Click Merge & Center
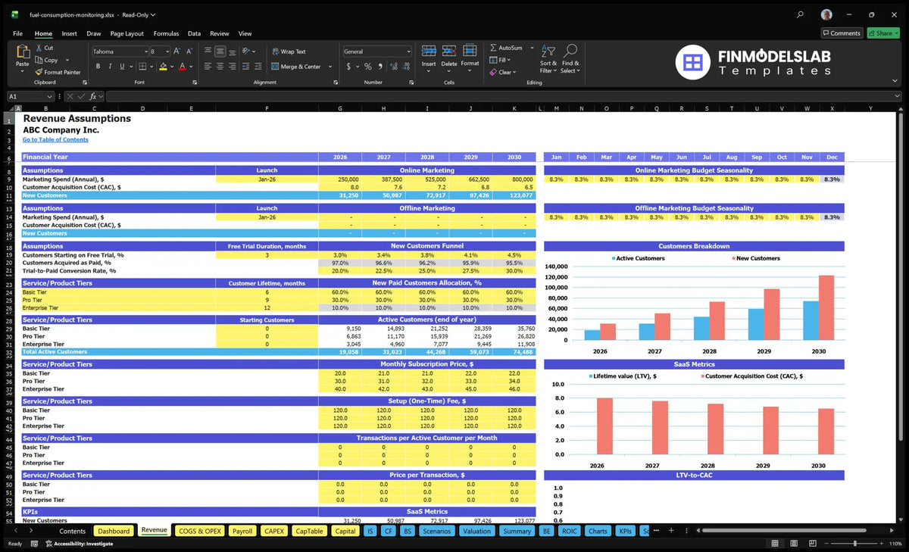Viewport: 909px width, 552px height. pyautogui.click(x=295, y=67)
